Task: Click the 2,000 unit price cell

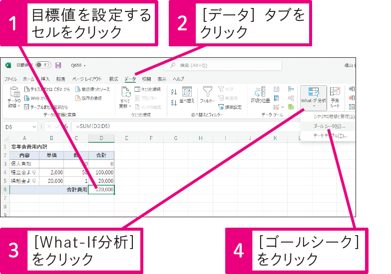Action: click(51, 172)
